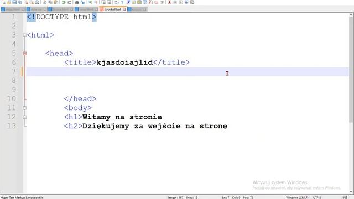Collapse the html fold marker on line 3
354x199 pixels.
point(24,35)
